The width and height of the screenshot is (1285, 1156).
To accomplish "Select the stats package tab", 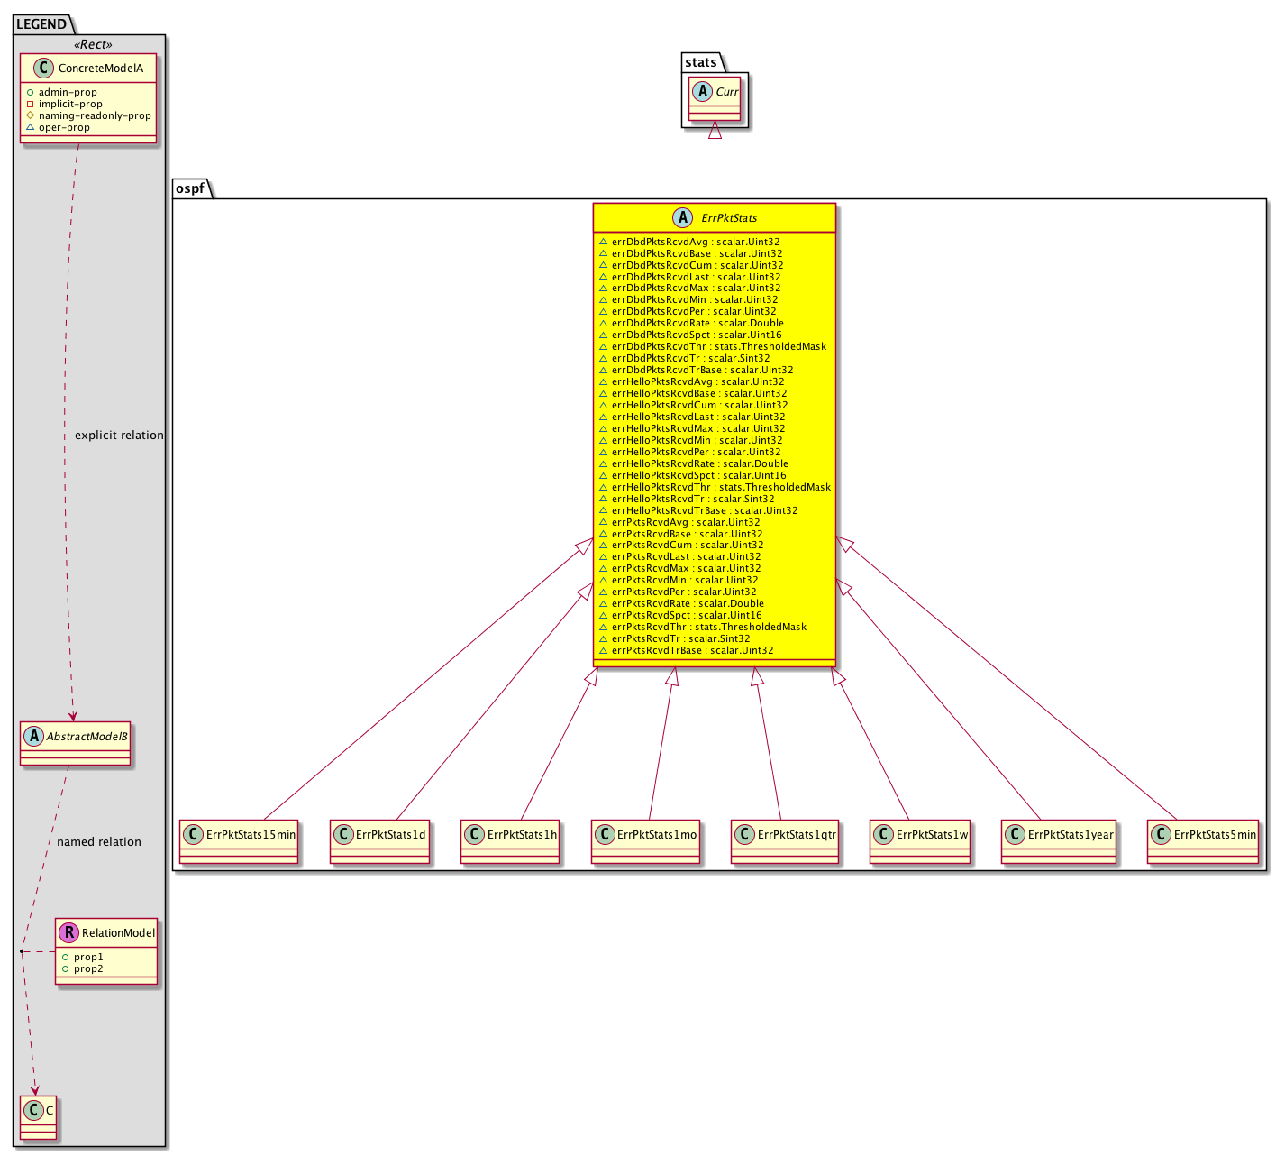I will 700,62.
